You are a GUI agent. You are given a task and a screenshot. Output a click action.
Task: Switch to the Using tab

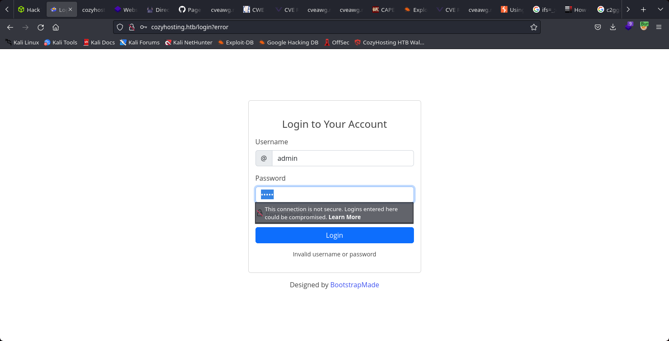[512, 9]
